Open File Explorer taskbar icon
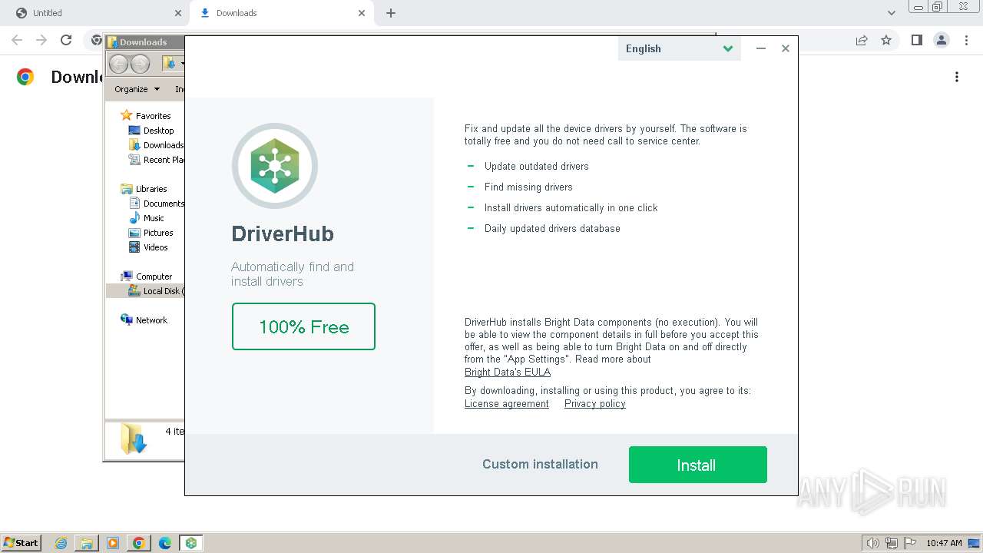Screen dimensions: 983x553 [x=87, y=543]
